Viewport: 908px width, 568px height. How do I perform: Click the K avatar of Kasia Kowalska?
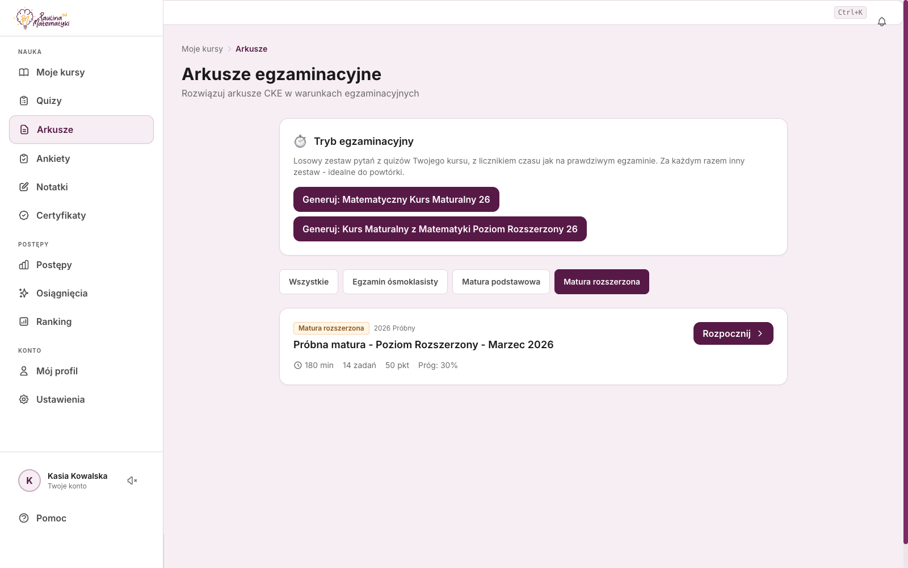(x=30, y=481)
